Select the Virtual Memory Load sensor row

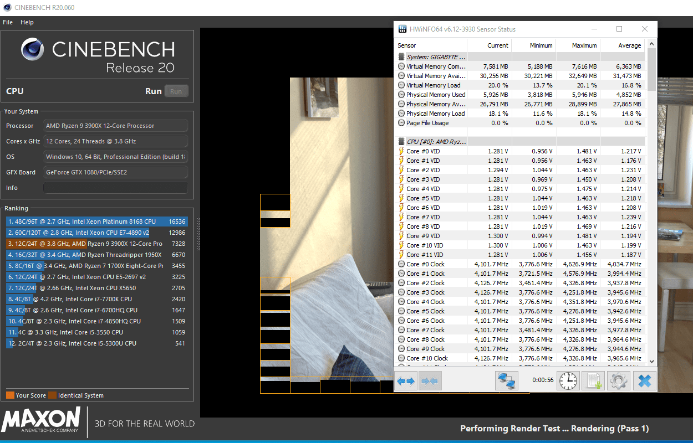point(520,85)
